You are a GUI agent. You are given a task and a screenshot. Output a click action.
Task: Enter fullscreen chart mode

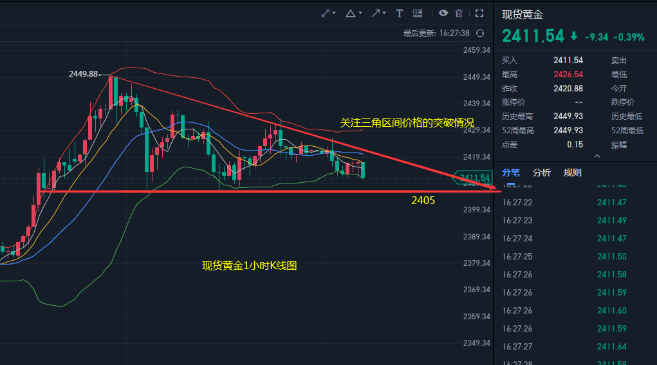pyautogui.click(x=479, y=13)
